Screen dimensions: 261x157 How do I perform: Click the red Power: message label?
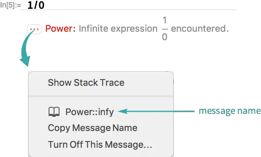(x=61, y=28)
